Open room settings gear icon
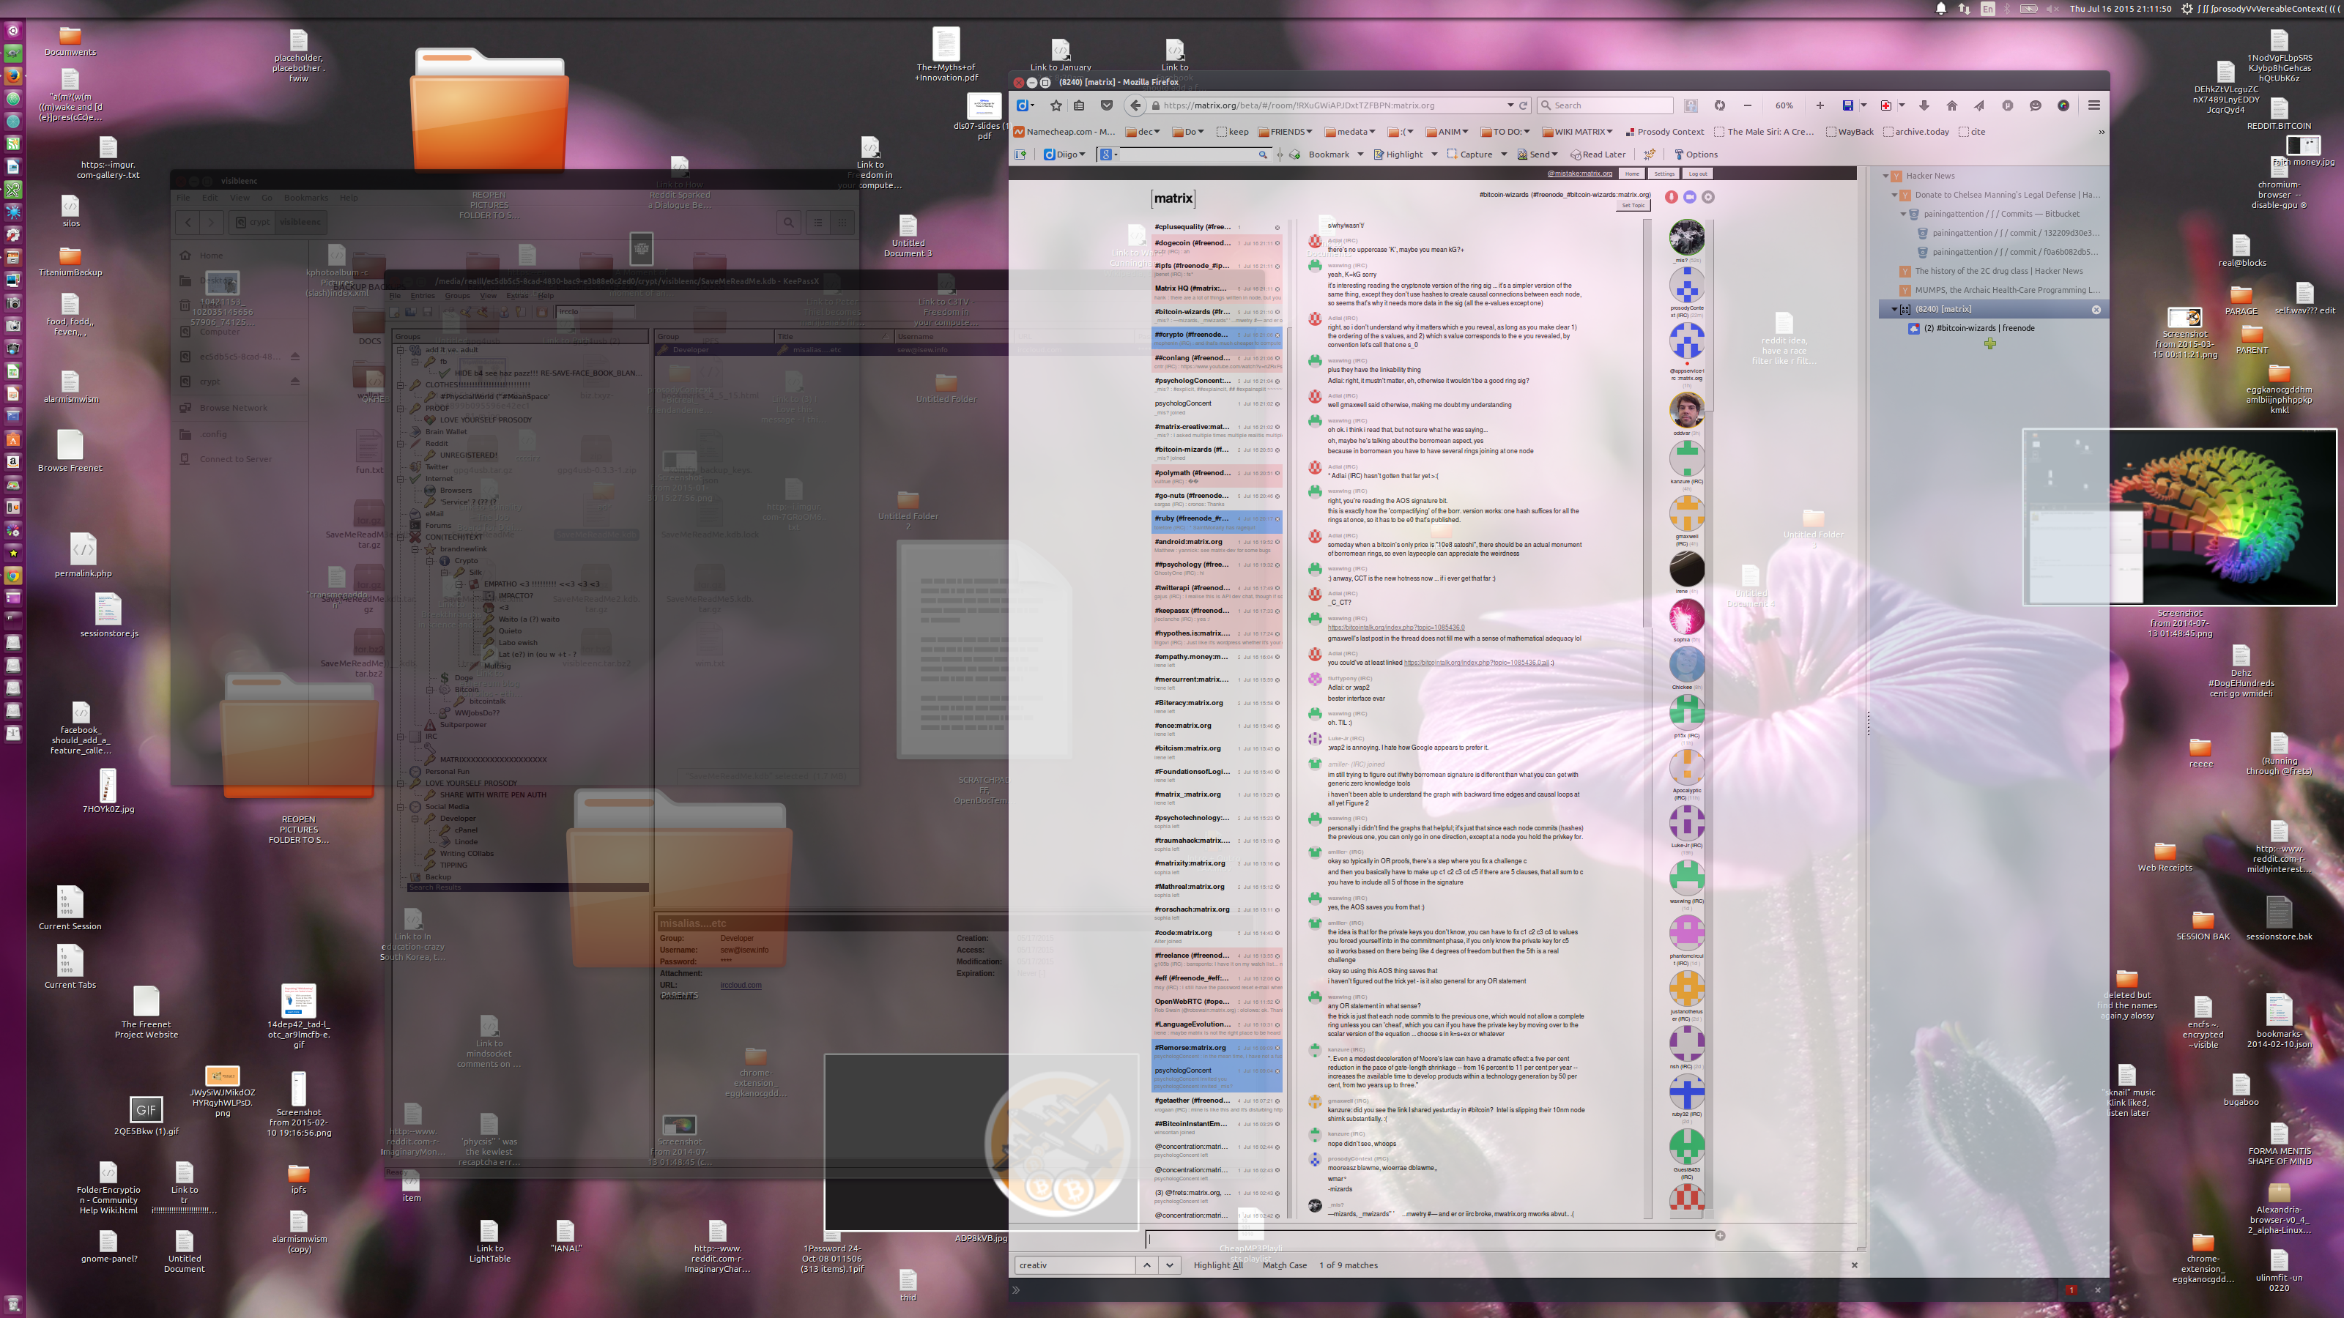The width and height of the screenshot is (2344, 1318). tap(1708, 196)
